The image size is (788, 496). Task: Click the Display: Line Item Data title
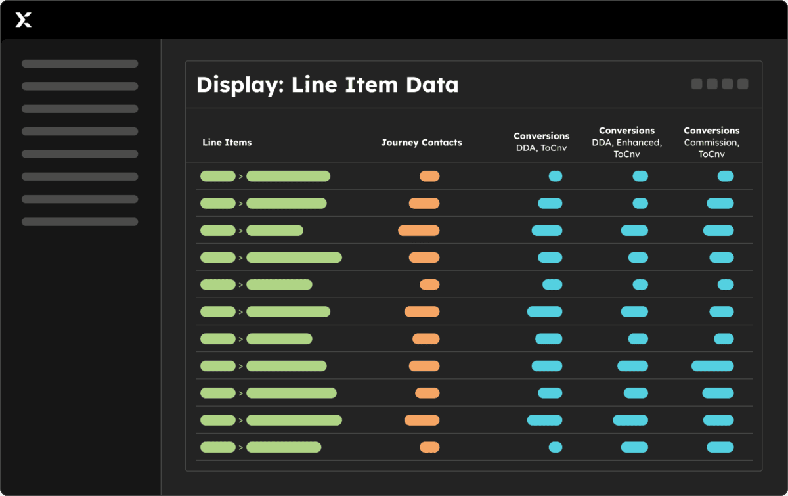point(327,85)
